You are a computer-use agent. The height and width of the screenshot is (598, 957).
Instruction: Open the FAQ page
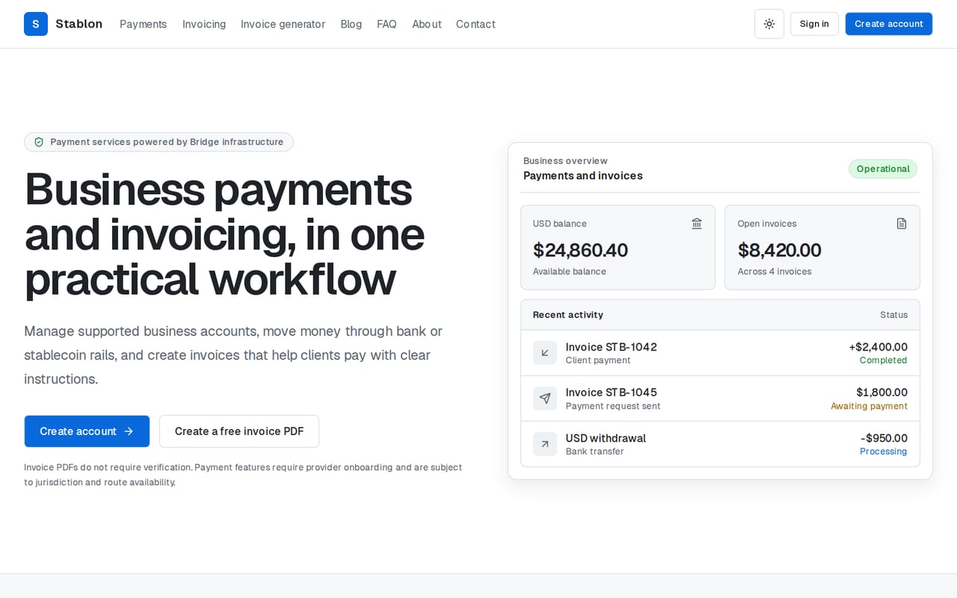[x=387, y=24]
